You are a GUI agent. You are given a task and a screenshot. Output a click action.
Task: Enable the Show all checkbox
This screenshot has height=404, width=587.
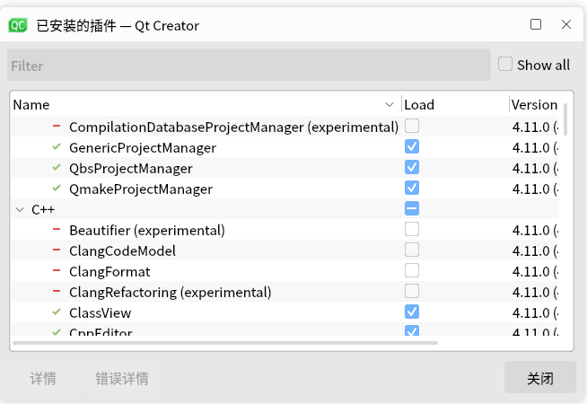(505, 64)
